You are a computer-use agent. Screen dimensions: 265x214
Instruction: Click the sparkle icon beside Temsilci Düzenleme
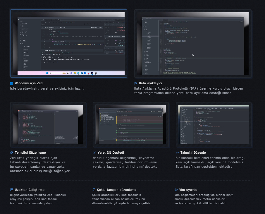click(12, 153)
